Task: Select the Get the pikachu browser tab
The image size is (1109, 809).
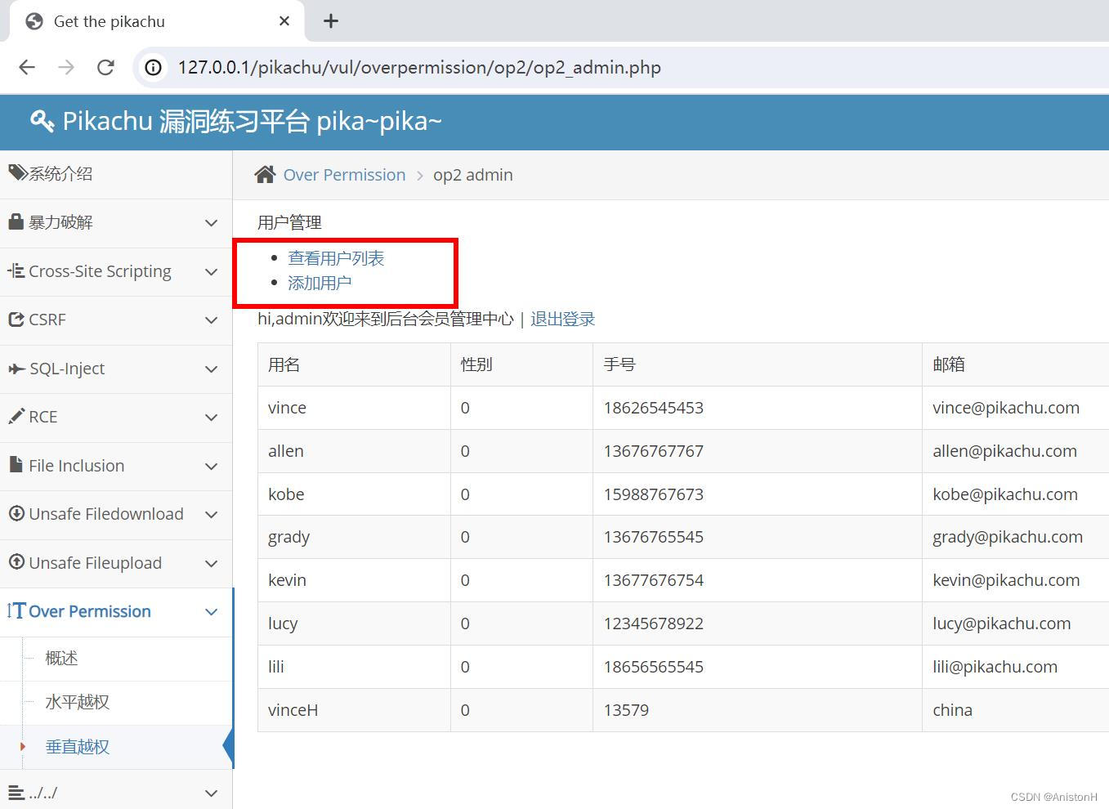Action: tap(156, 21)
